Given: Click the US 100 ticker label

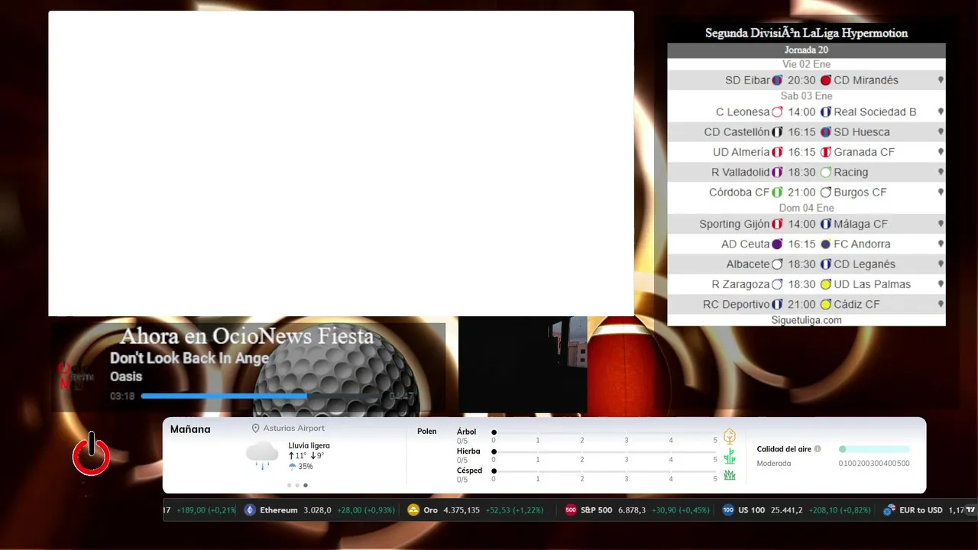Looking at the screenshot, I should click(751, 510).
